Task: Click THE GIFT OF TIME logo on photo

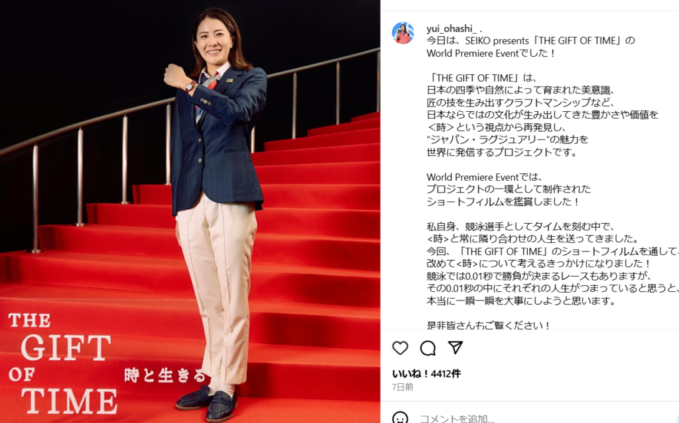Action: pyautogui.click(x=63, y=363)
